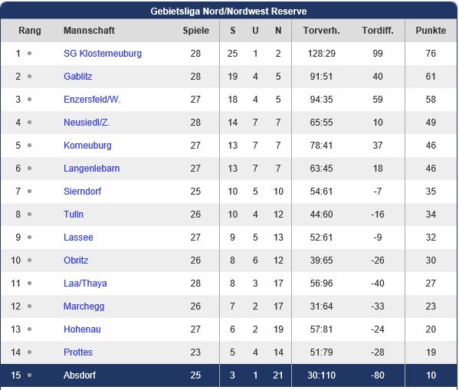Open the Laa/Thaya team page

tap(85, 283)
